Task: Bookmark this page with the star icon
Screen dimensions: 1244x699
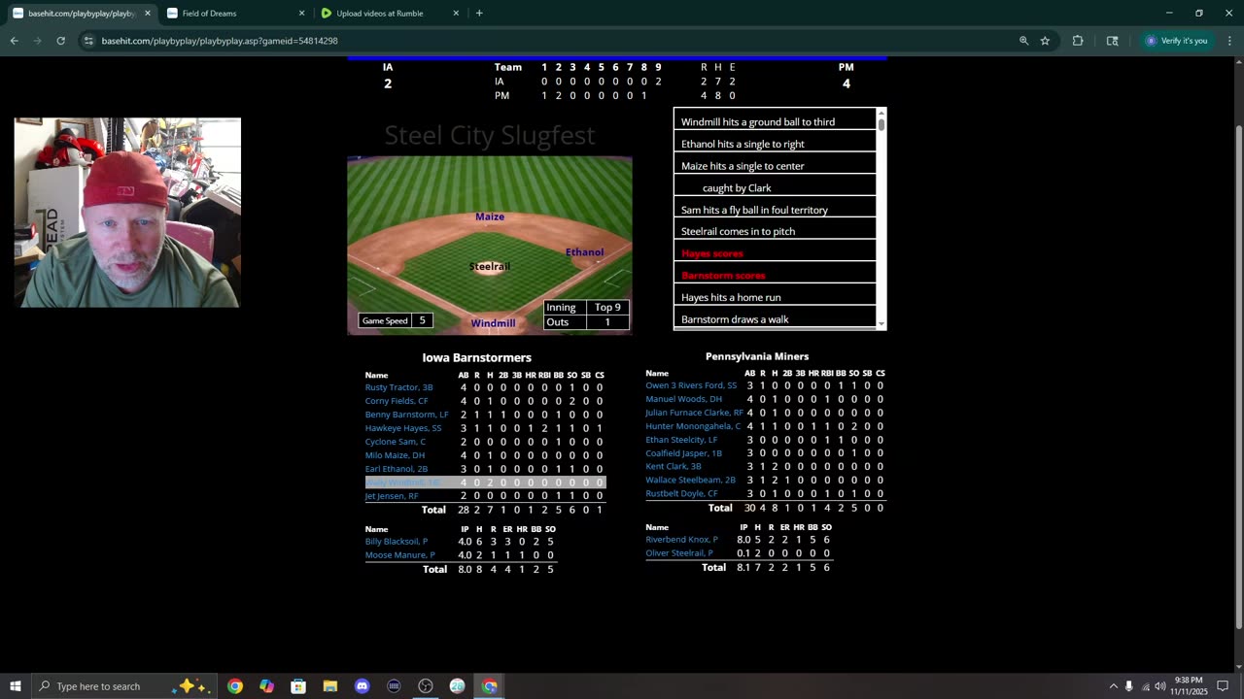Action: coord(1045,41)
